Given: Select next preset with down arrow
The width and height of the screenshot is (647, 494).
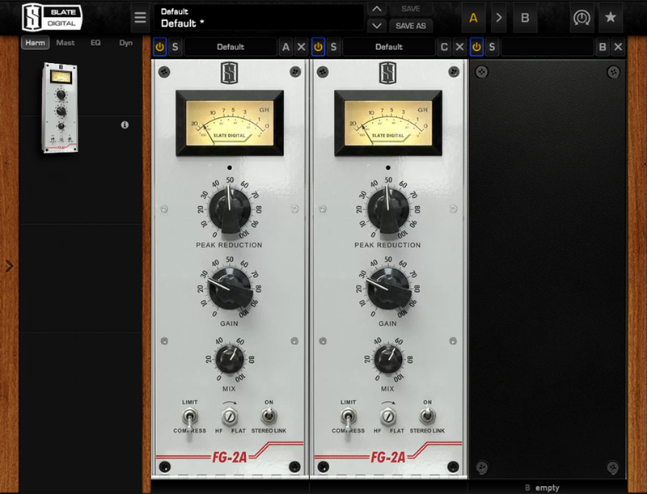Looking at the screenshot, I should 377,26.
